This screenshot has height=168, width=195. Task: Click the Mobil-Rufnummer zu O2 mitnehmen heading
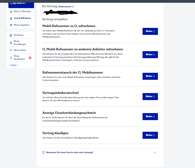click(69, 26)
